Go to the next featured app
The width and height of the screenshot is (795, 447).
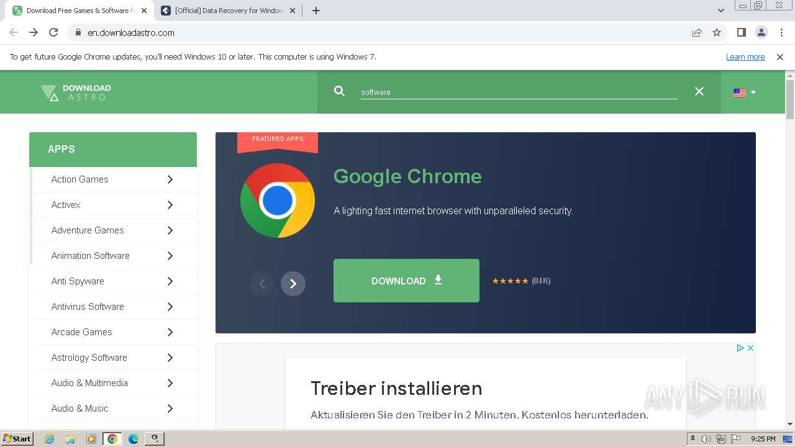pyautogui.click(x=293, y=284)
